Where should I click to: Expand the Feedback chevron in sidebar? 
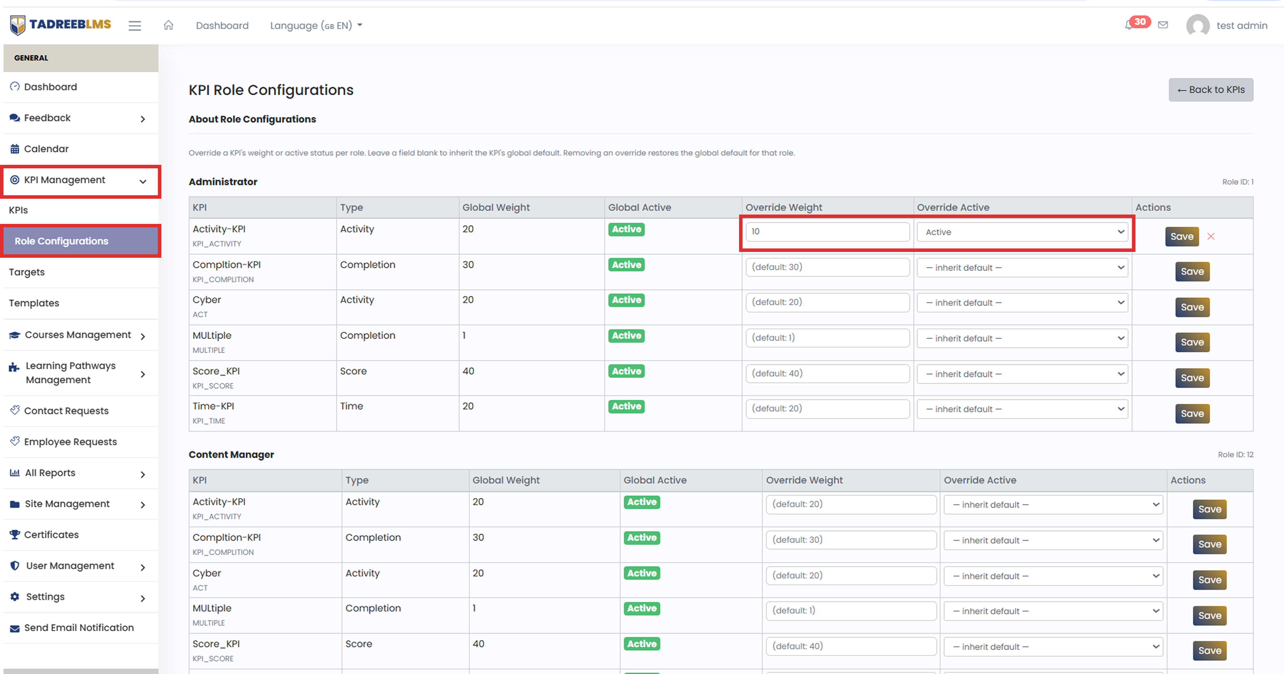(x=143, y=119)
